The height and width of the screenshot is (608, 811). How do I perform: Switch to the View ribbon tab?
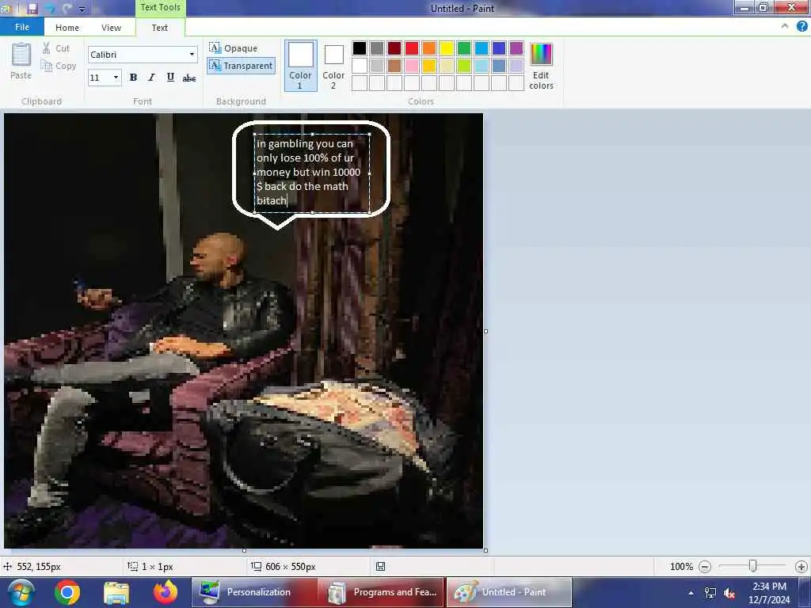tap(111, 28)
